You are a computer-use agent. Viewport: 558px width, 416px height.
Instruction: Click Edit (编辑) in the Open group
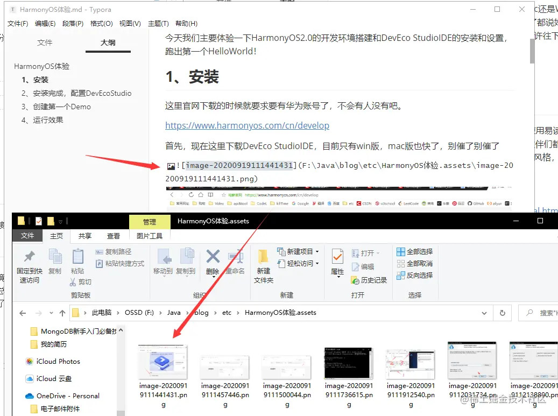[363, 267]
